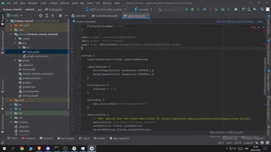Hide the Project panel with minus icon
Screen dimensions: 271x152
pos(66,16)
